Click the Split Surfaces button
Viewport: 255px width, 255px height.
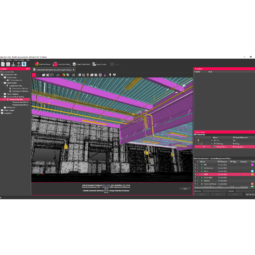[x=251, y=194]
